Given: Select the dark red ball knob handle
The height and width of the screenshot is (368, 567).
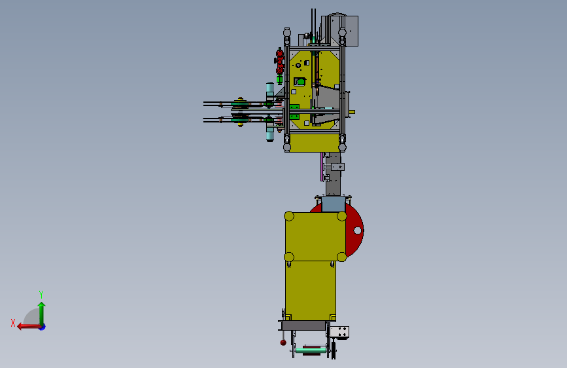Looking at the screenshot, I should pos(283,342).
